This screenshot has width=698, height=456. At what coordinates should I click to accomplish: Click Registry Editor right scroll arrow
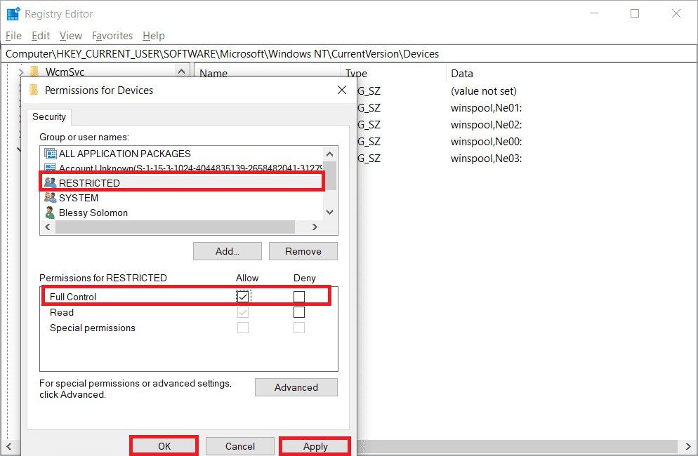688,446
